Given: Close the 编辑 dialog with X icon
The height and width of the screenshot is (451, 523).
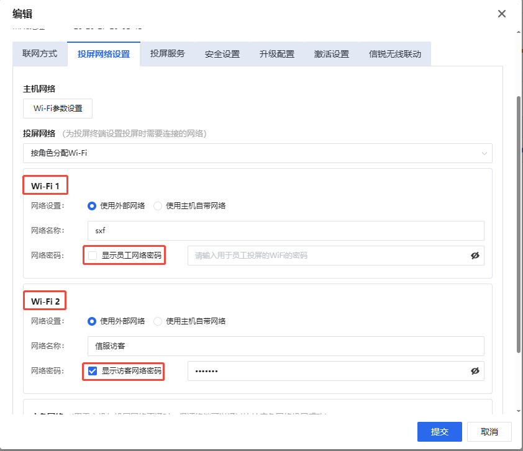Looking at the screenshot, I should click(501, 14).
